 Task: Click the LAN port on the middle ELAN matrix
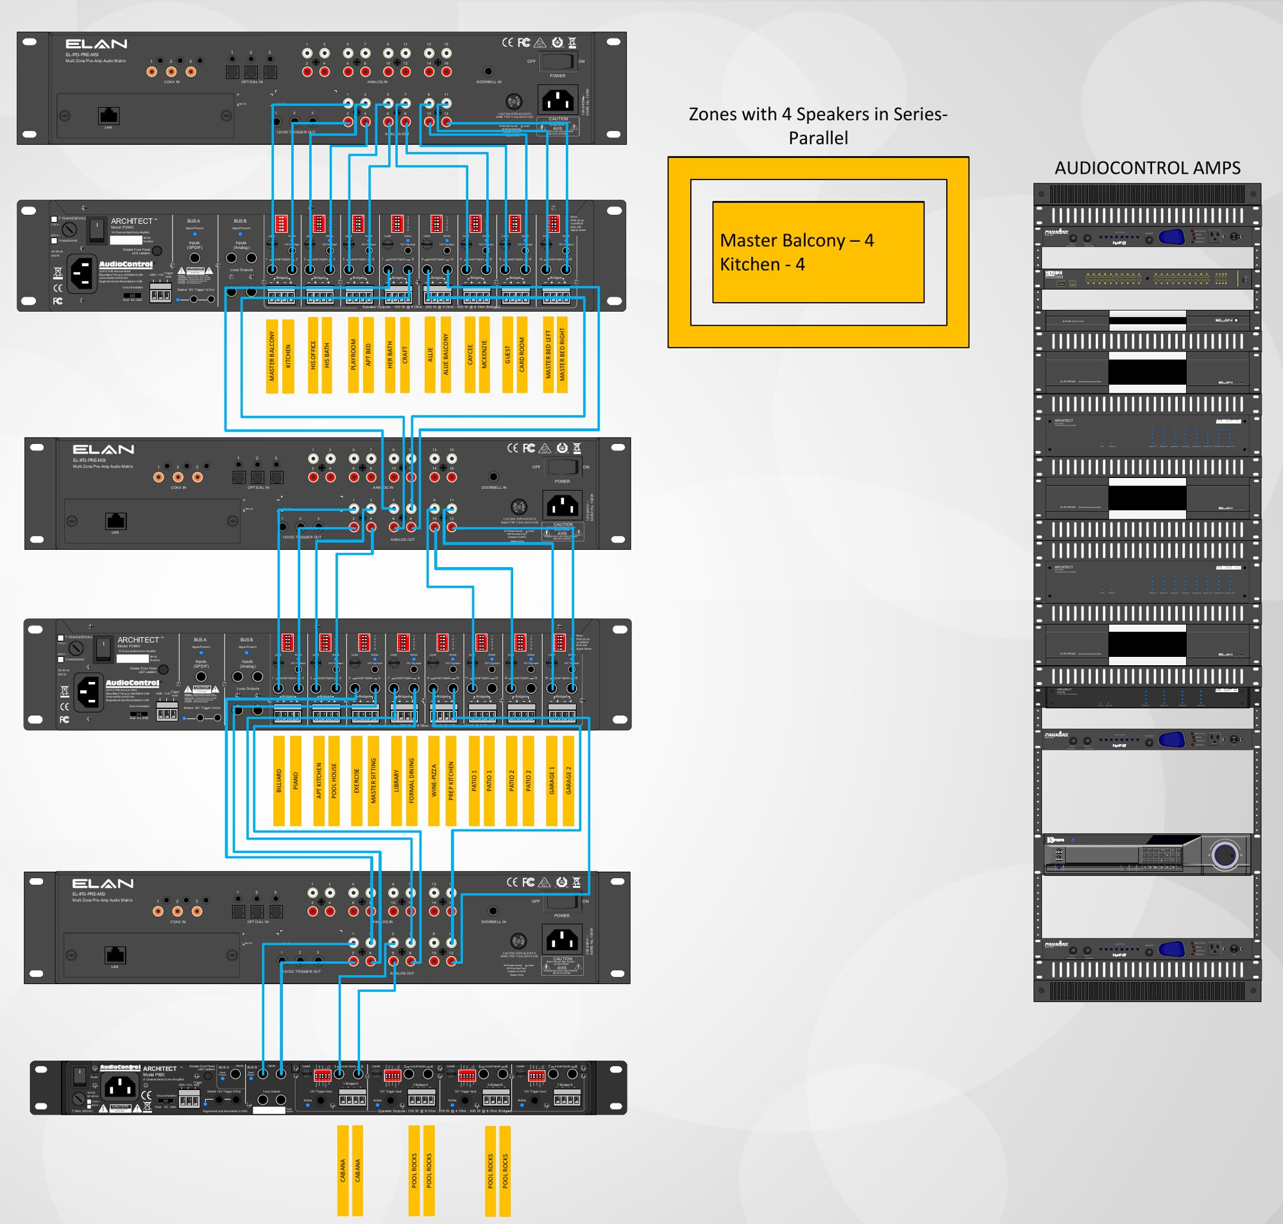click(115, 521)
